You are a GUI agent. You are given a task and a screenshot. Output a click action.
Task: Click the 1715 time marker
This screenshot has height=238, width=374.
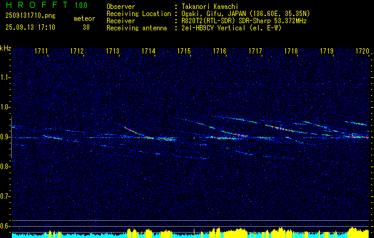(x=184, y=51)
